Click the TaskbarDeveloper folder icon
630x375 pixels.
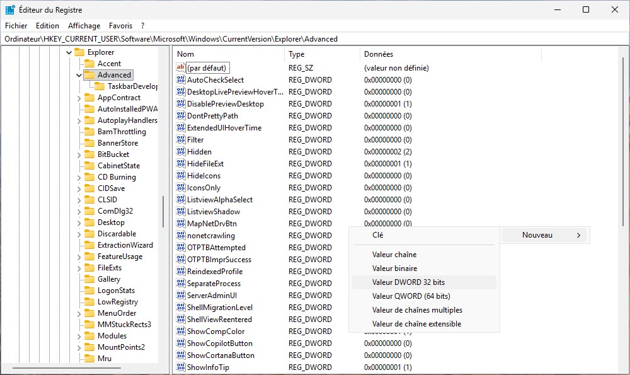99,86
